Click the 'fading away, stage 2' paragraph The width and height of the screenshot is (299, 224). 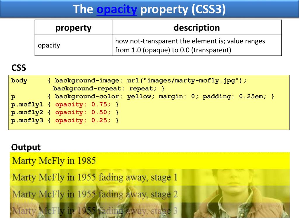point(149,194)
